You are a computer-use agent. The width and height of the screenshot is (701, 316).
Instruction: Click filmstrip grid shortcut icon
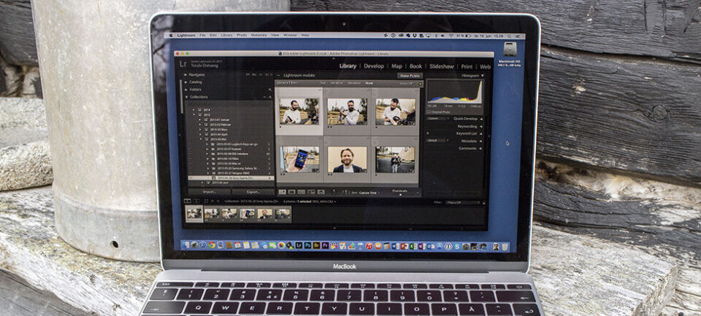coord(206,202)
